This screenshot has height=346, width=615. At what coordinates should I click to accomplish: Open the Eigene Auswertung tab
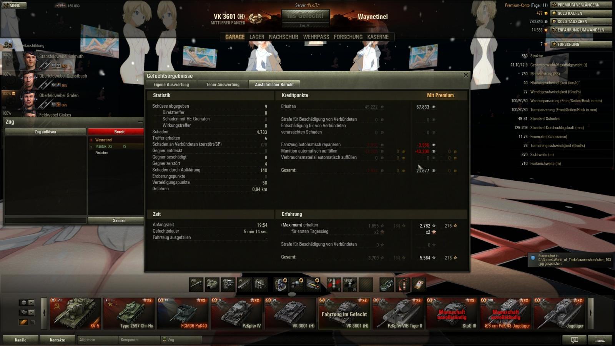click(x=171, y=85)
